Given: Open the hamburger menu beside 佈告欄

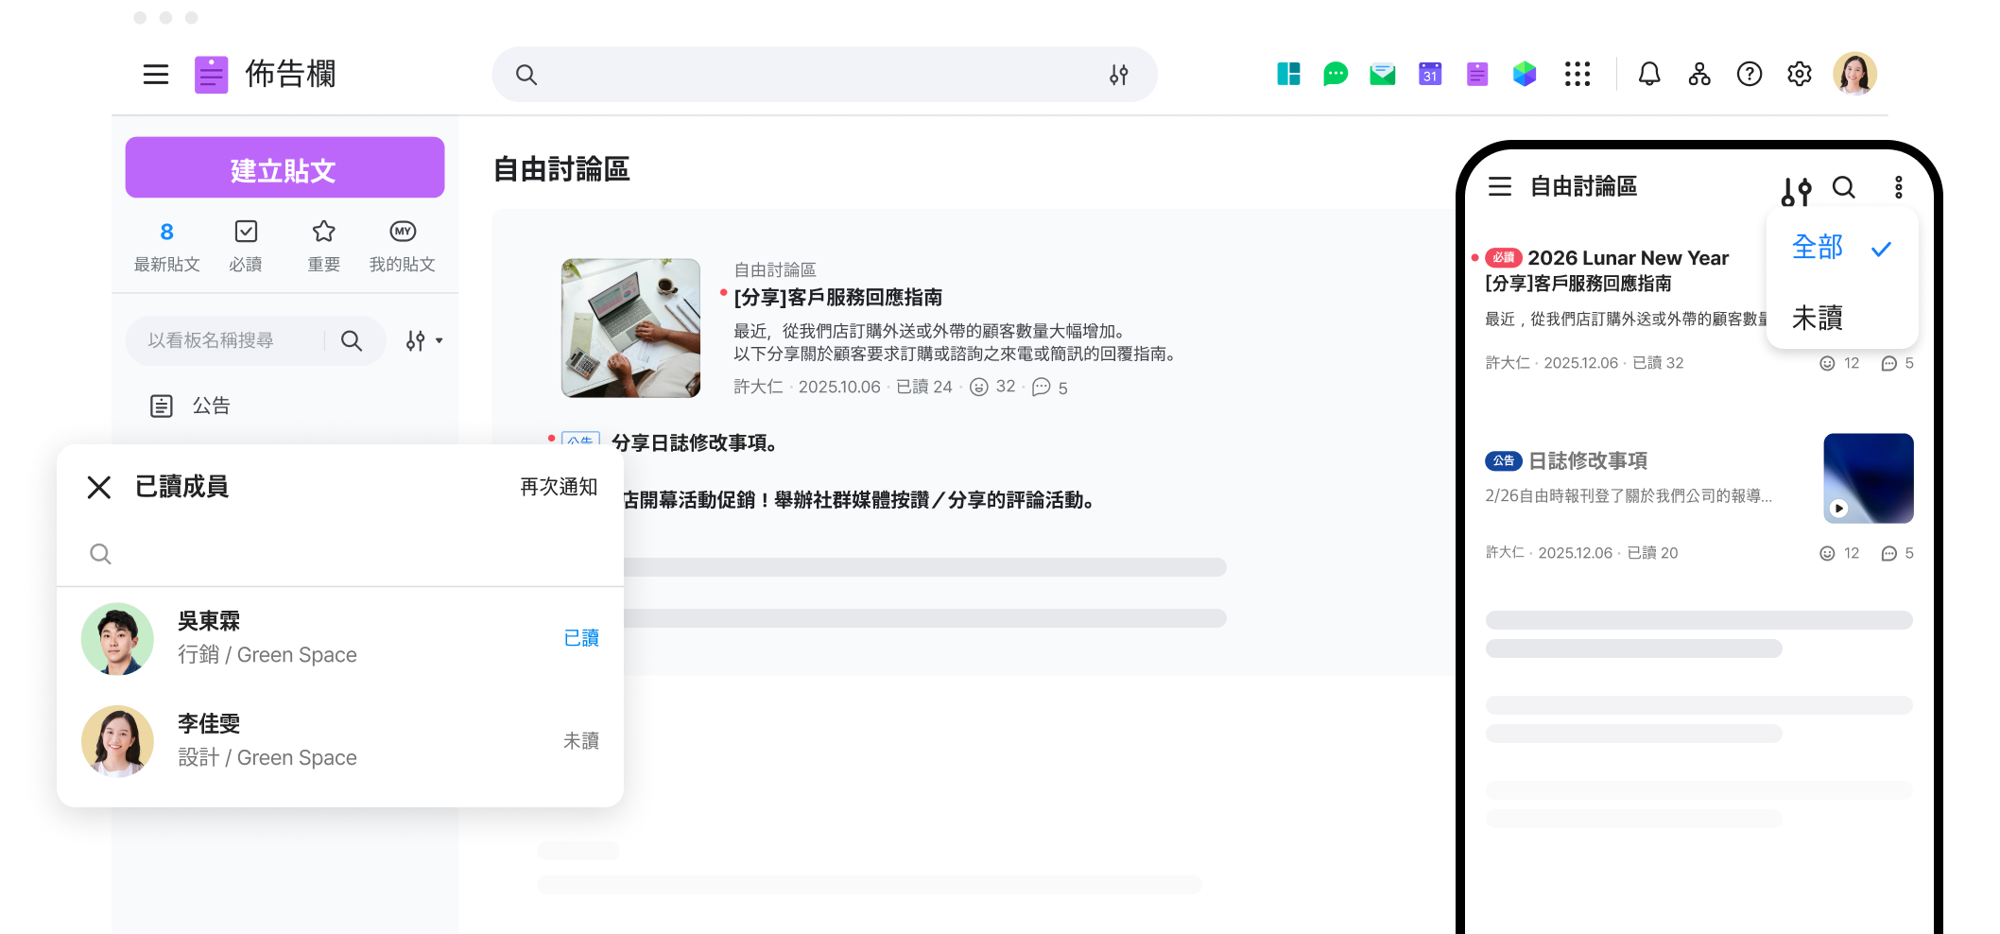Looking at the screenshot, I should click(156, 75).
